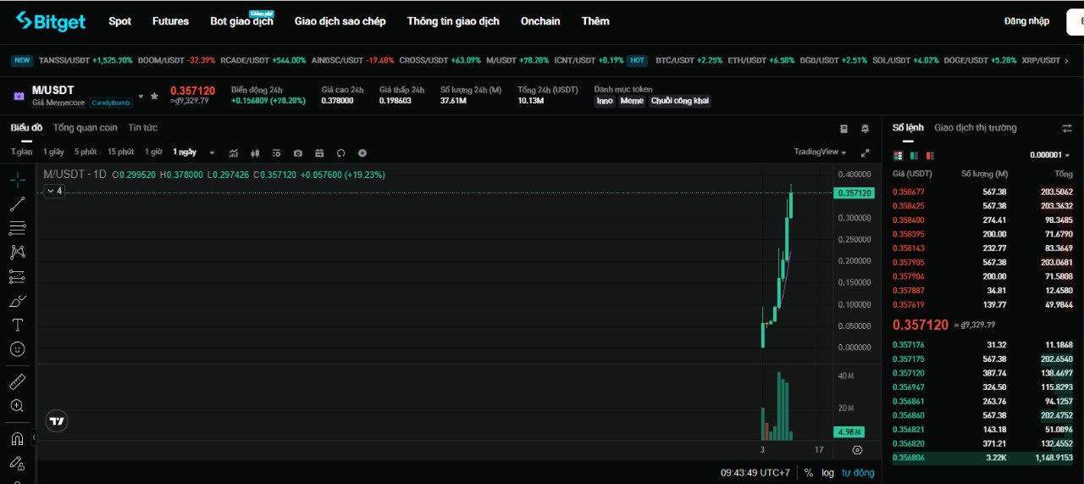Toggle log scale on chart
The width and height of the screenshot is (1084, 484).
[x=827, y=473]
